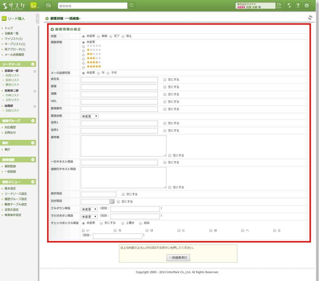Viewport: 319px width, 281px height.
Task: Select the five-star 顧客評価 radio button
Action: (84, 67)
